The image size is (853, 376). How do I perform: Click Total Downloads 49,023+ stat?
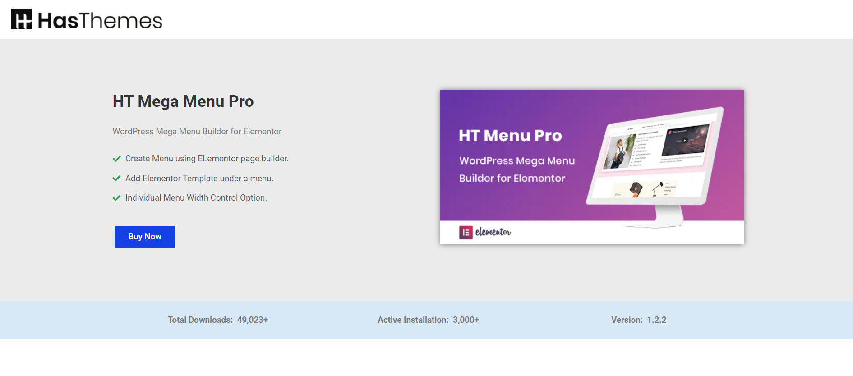coord(218,320)
